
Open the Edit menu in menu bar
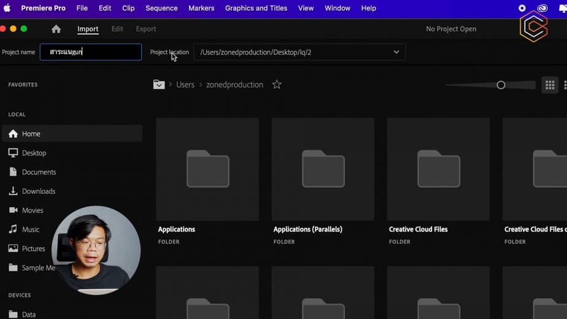[x=105, y=8]
